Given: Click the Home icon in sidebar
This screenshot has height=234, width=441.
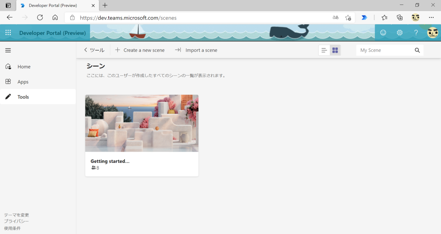Looking at the screenshot, I should tap(8, 66).
